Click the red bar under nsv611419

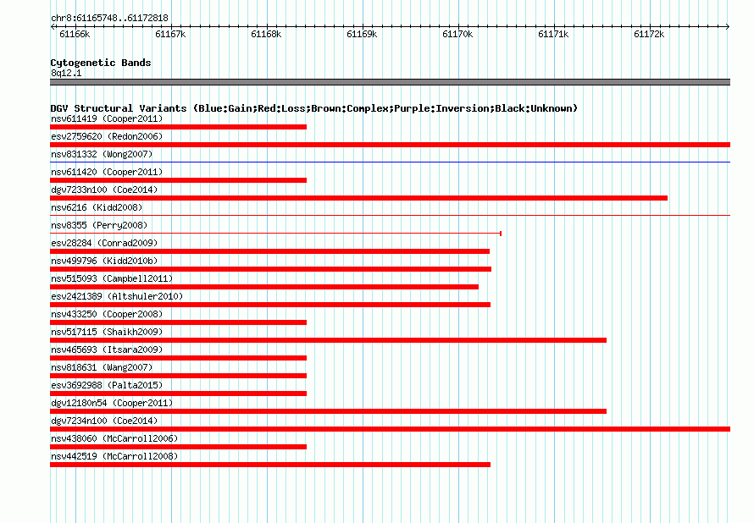(x=179, y=127)
